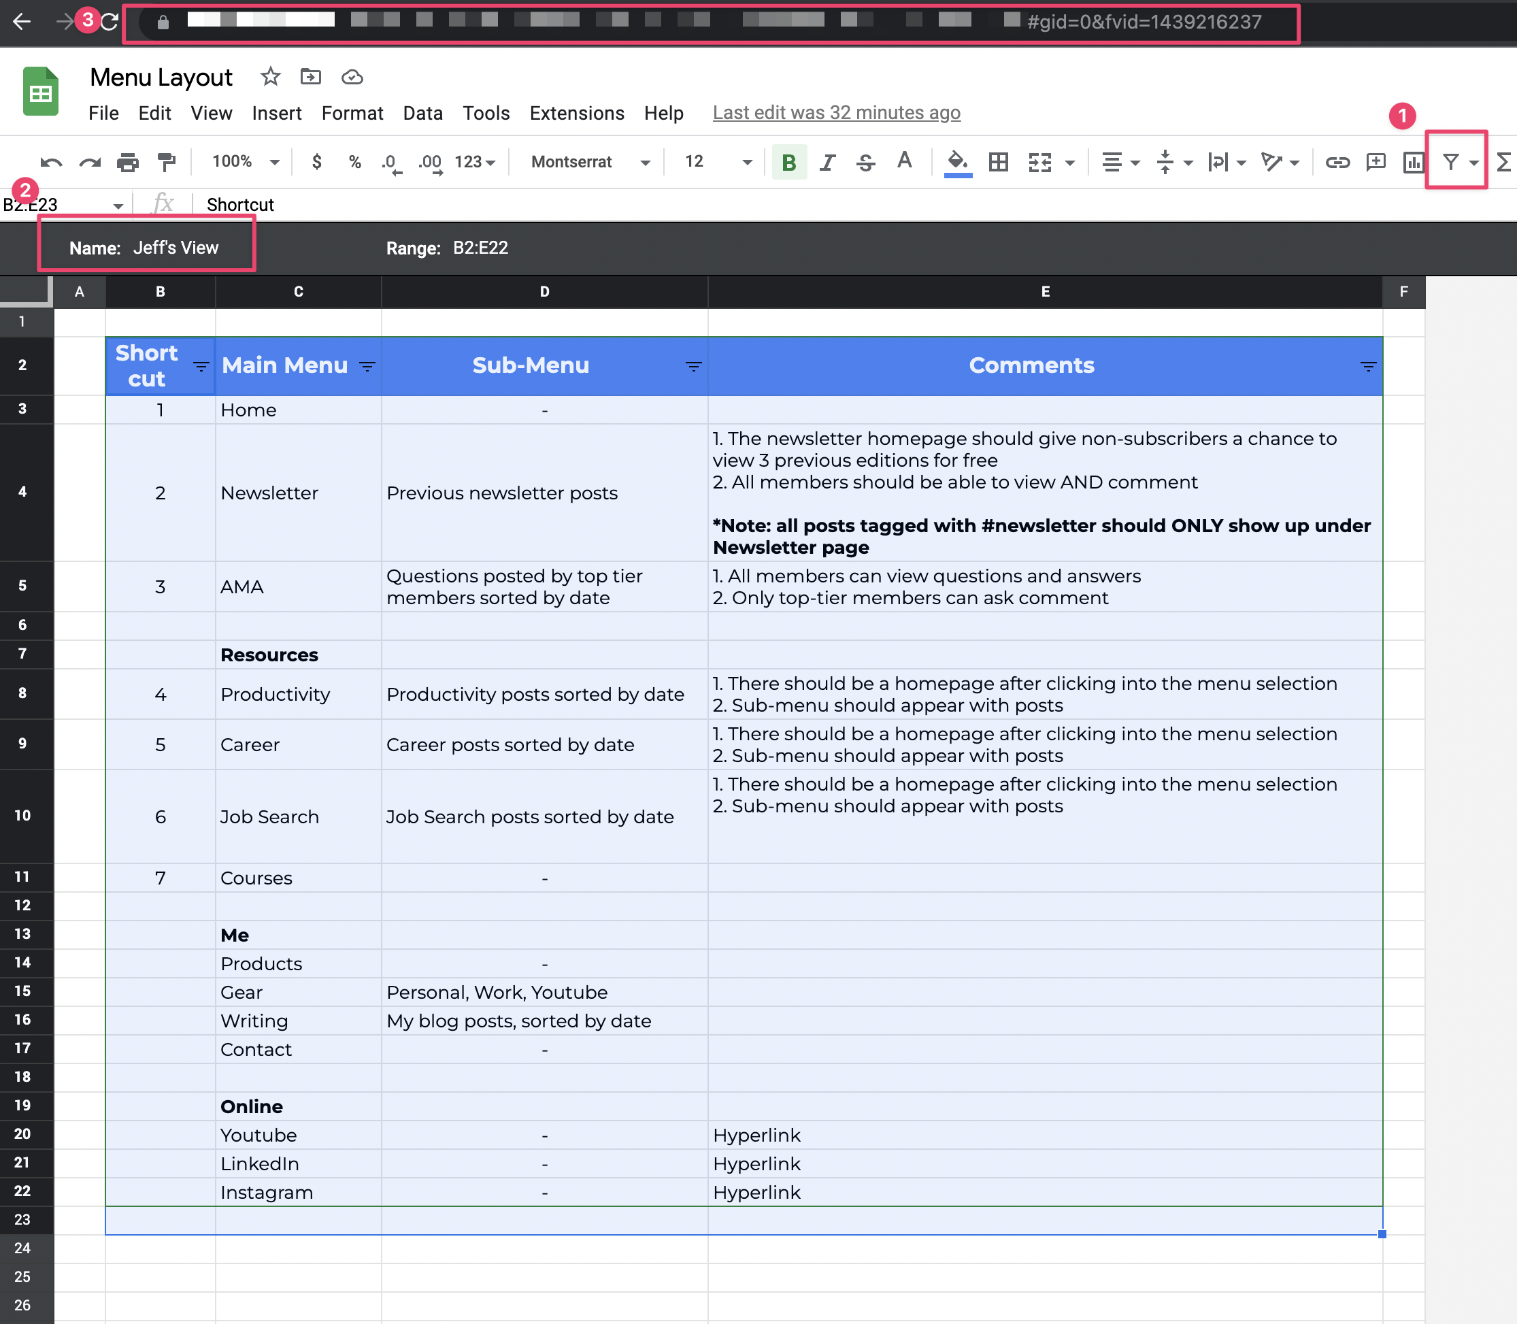Screen dimensions: 1517x1324
Task: Open the Extensions menu
Action: coord(577,113)
